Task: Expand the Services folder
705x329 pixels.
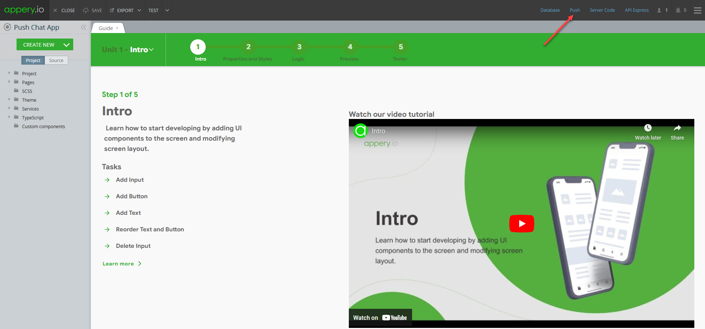Action: tap(9, 108)
